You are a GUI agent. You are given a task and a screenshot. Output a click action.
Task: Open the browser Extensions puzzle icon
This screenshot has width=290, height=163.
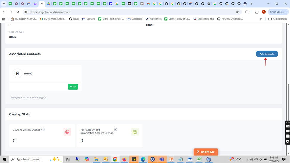point(247,12)
